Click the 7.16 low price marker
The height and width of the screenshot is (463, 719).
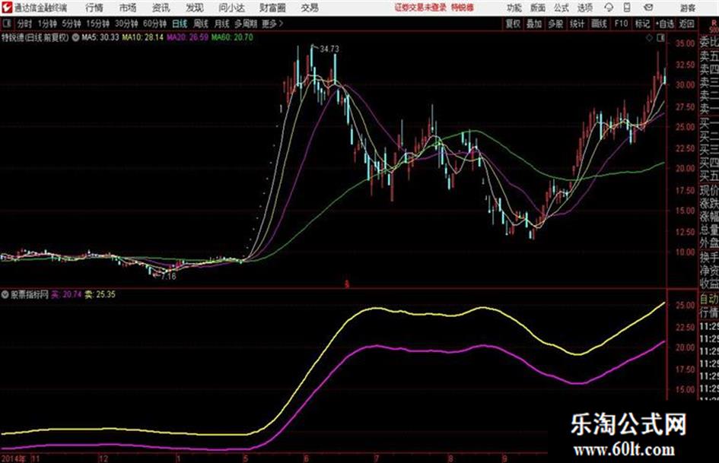click(x=168, y=277)
